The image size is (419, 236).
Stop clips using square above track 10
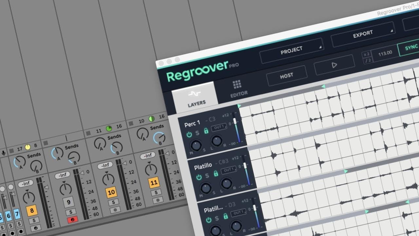pyautogui.click(x=88, y=133)
